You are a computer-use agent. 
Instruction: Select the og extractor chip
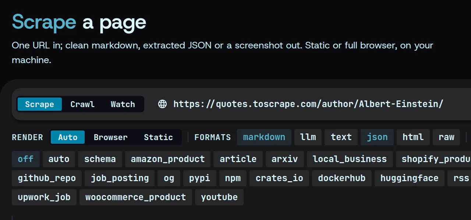point(169,178)
